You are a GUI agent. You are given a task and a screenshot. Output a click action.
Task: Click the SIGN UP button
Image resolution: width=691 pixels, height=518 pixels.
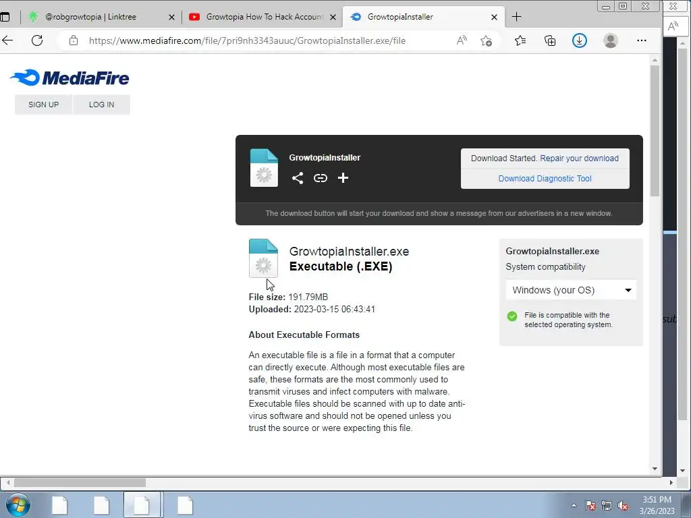coord(43,105)
